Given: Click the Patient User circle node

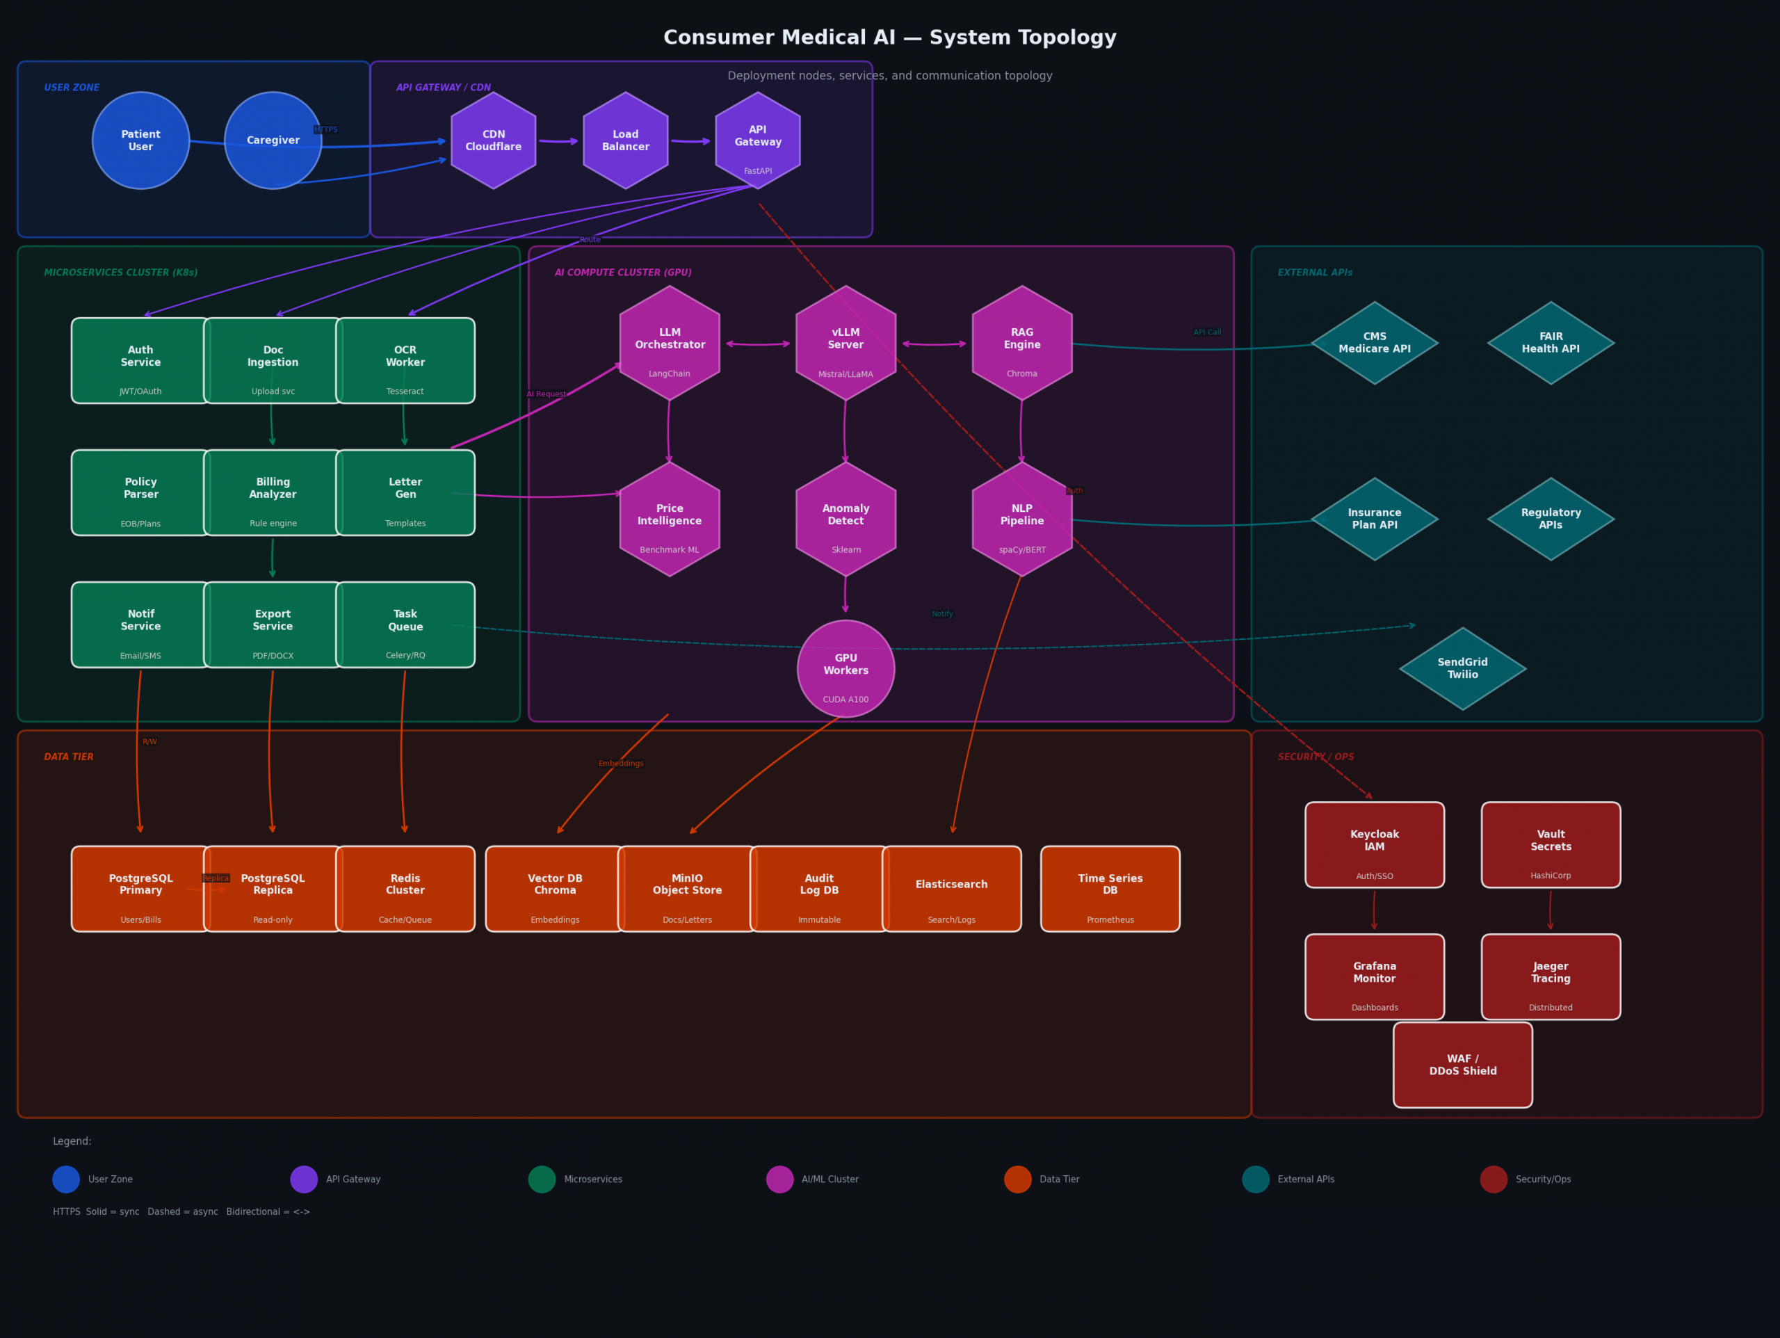Looking at the screenshot, I should 141,141.
